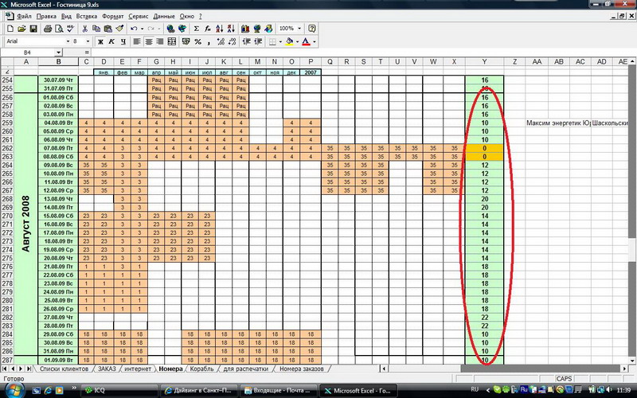This screenshot has width=637, height=398.
Task: Toggle italic formatting (К)
Action: pyautogui.click(x=111, y=41)
